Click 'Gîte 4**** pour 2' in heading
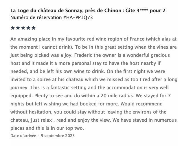Image resolution: width=193 pixels, height=146 pixels. (145, 11)
